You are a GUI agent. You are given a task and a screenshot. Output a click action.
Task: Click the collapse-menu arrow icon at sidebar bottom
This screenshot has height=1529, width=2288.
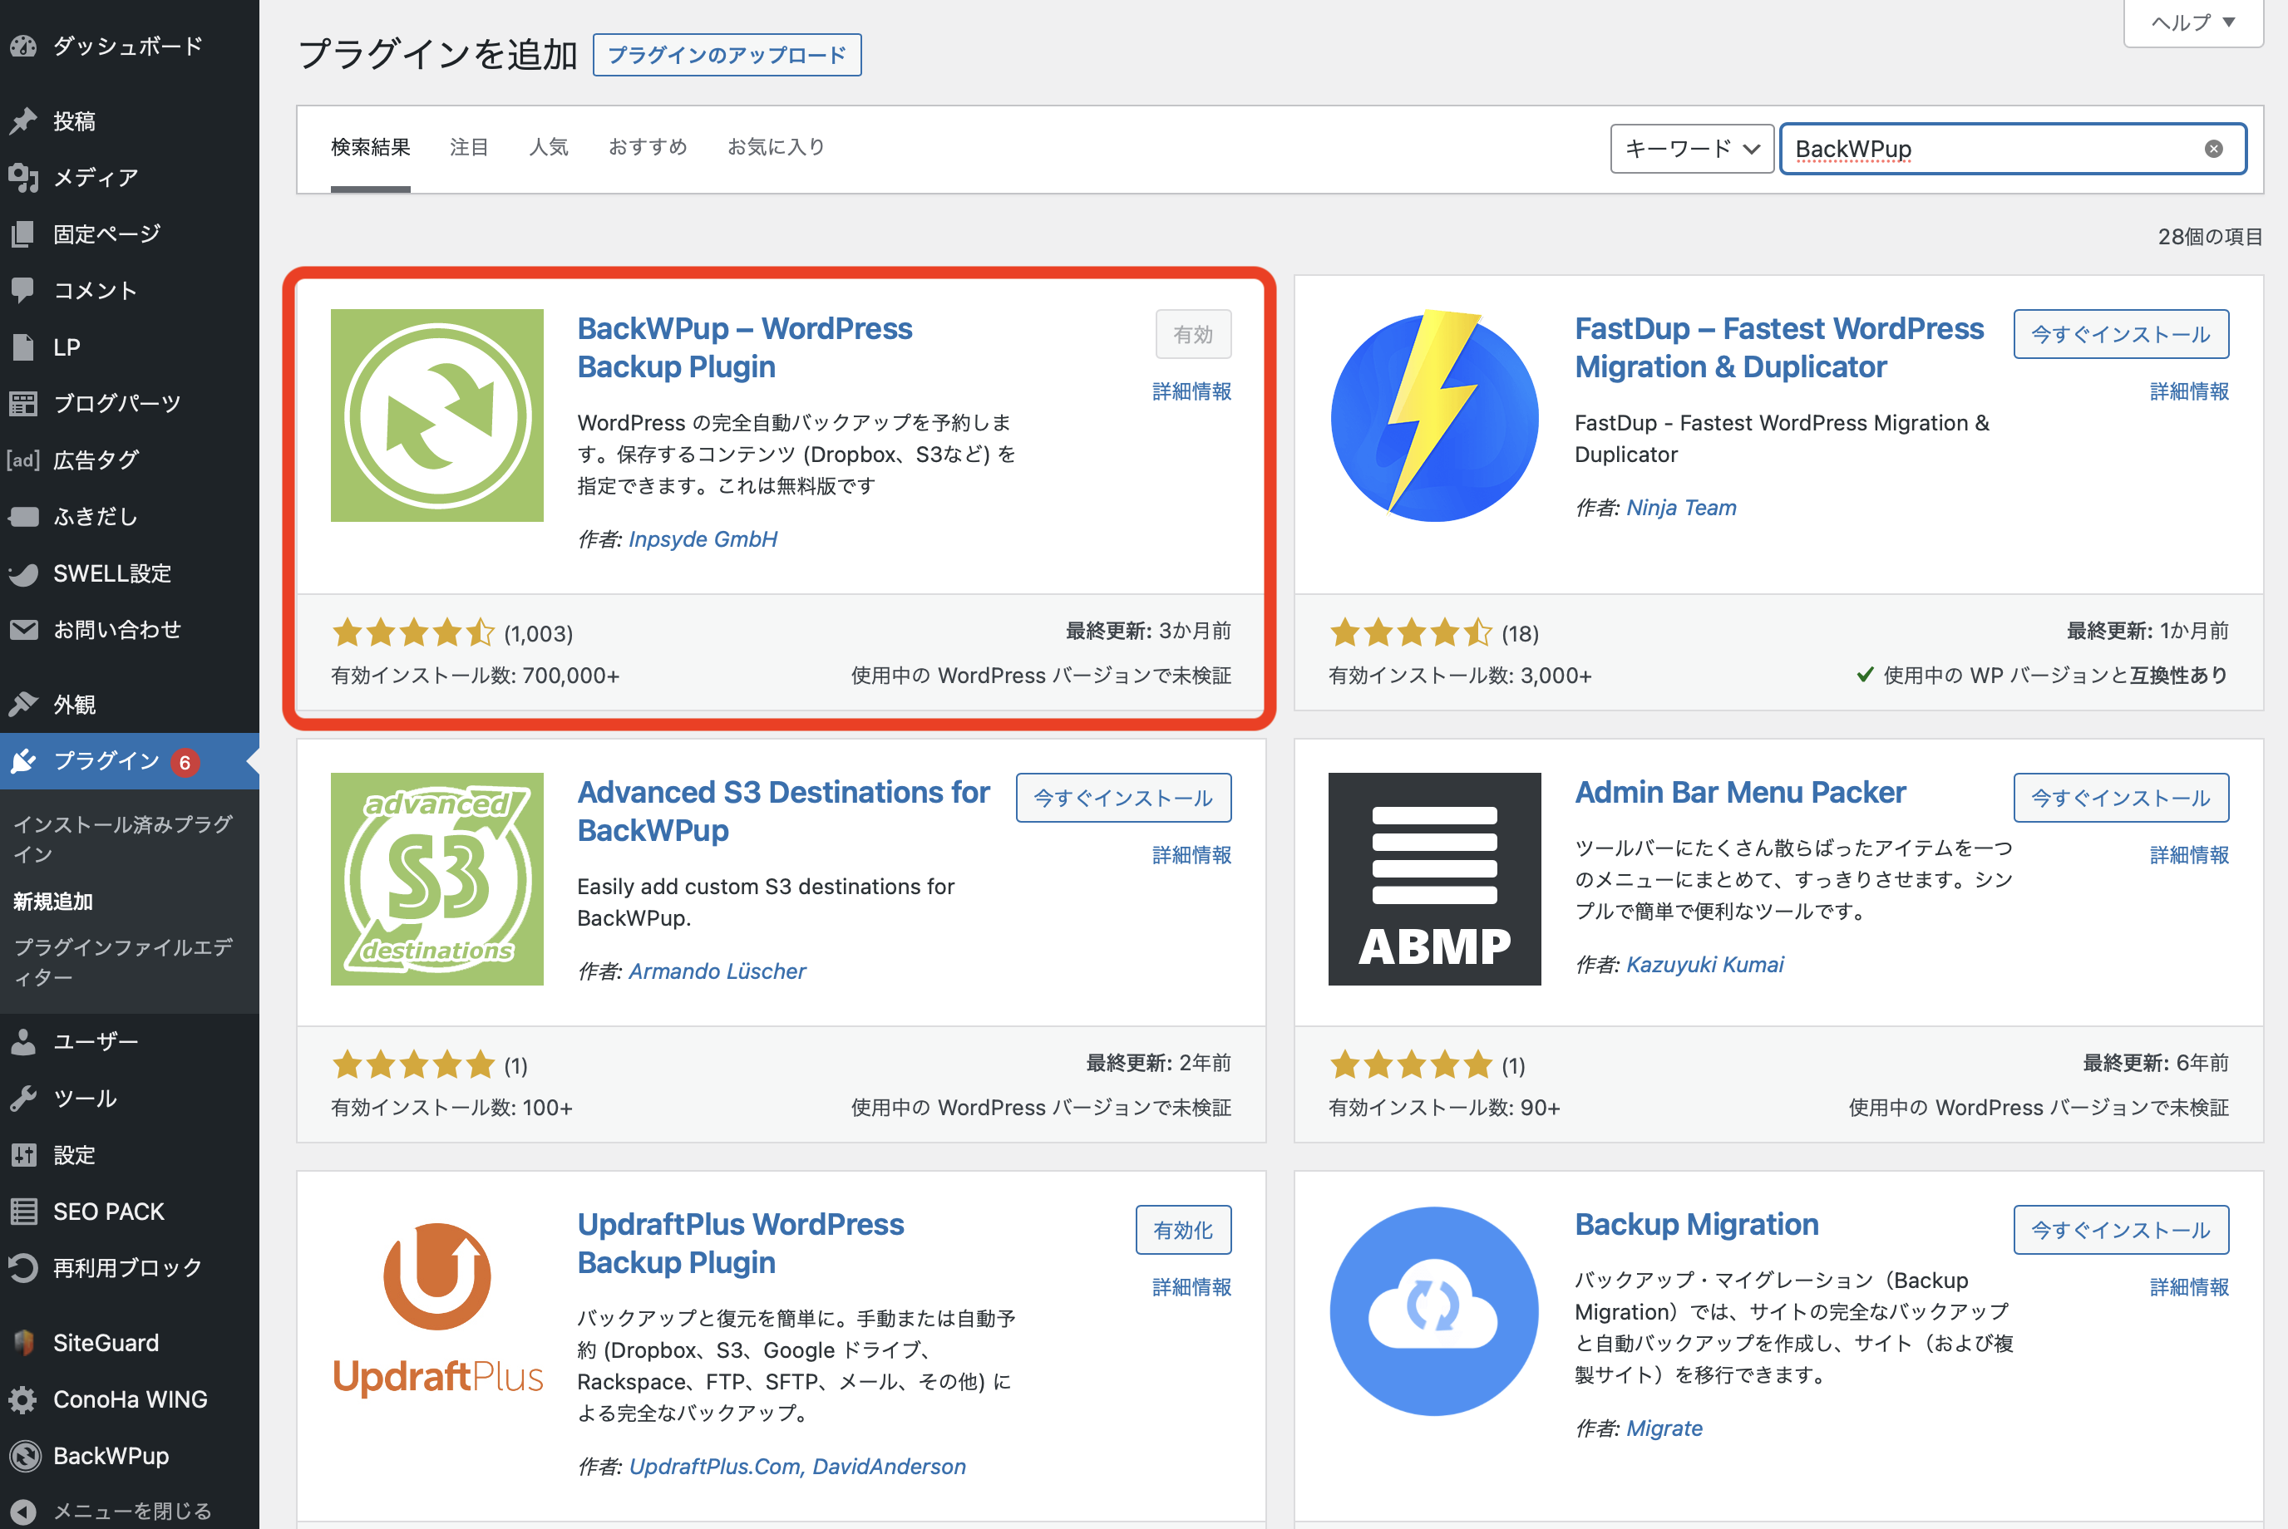[x=23, y=1512]
